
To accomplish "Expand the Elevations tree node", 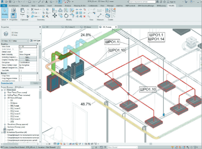I will click(5, 124).
